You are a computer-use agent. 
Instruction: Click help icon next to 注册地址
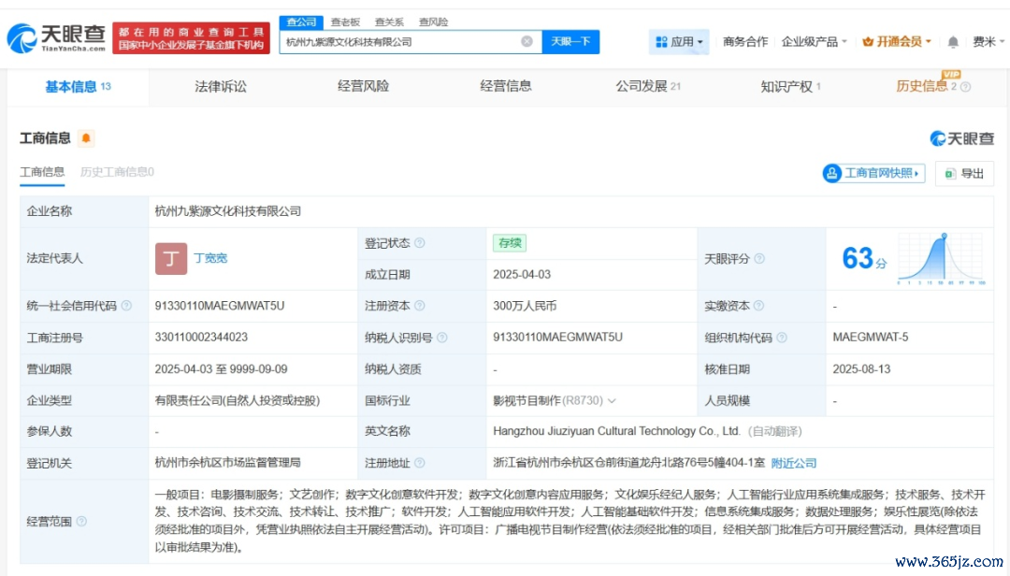pyautogui.click(x=419, y=463)
